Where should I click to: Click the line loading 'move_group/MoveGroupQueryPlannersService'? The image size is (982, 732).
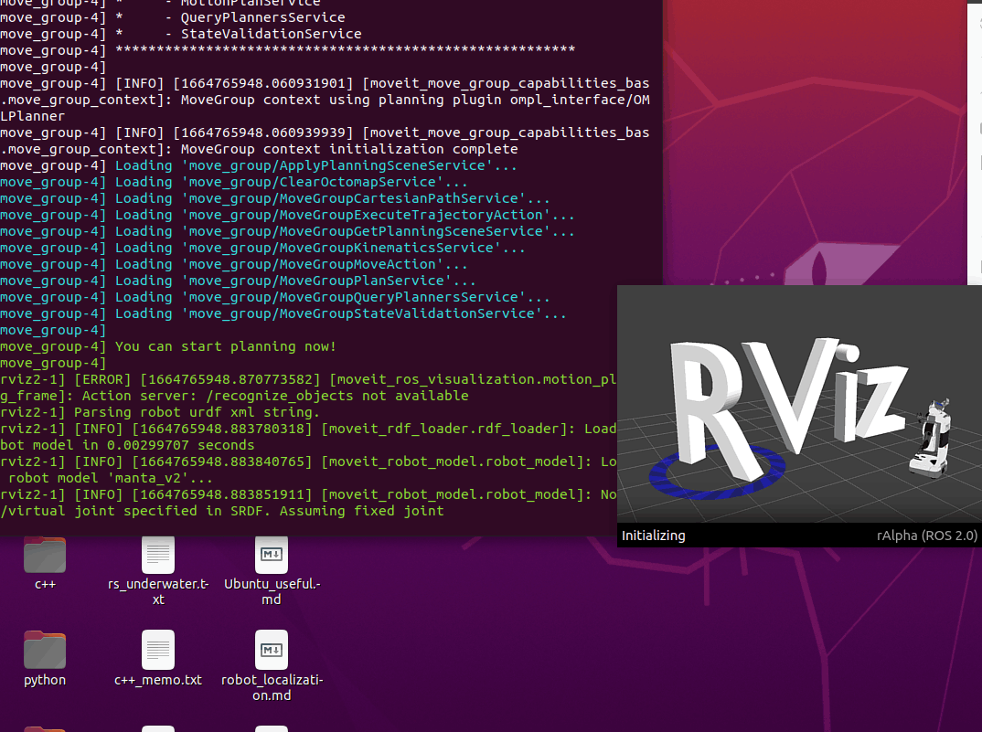(x=275, y=297)
